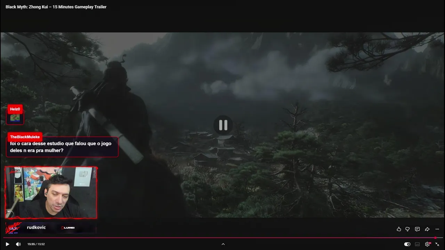
Task: Click the chat message starting 'foi o cara desse estudio'
Action: tap(62, 147)
